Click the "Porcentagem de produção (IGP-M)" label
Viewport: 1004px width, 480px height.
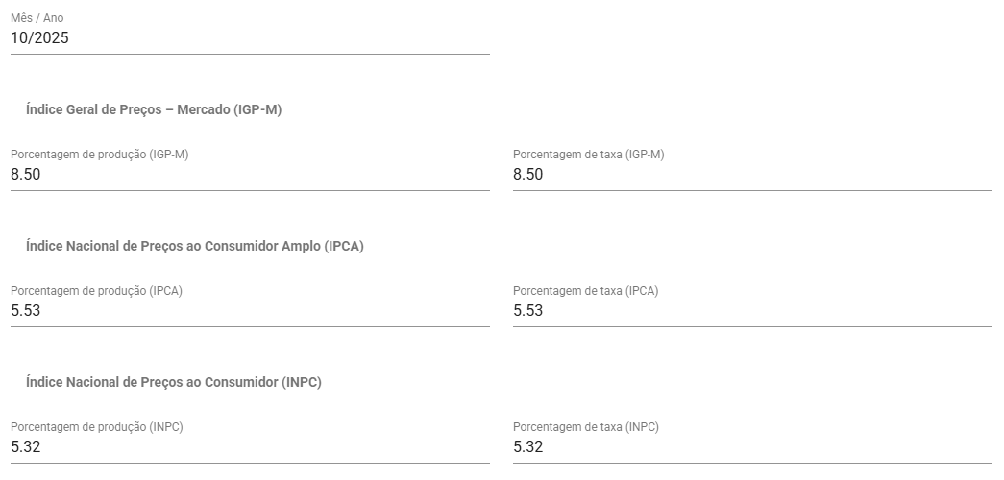click(99, 155)
